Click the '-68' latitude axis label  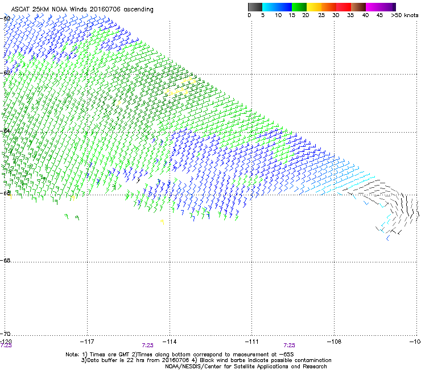(5, 260)
